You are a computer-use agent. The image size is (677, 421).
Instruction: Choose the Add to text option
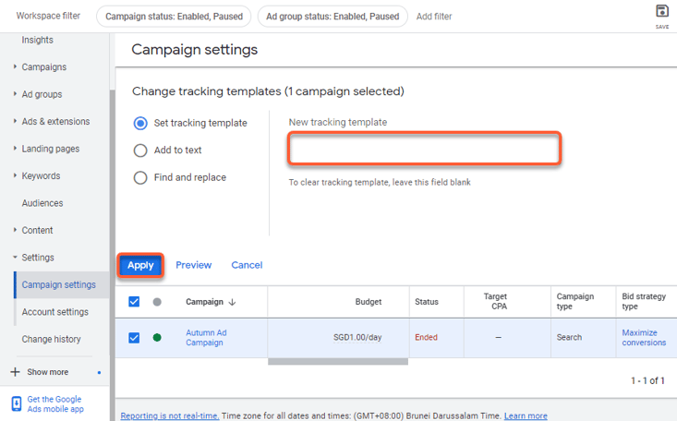[x=140, y=150]
